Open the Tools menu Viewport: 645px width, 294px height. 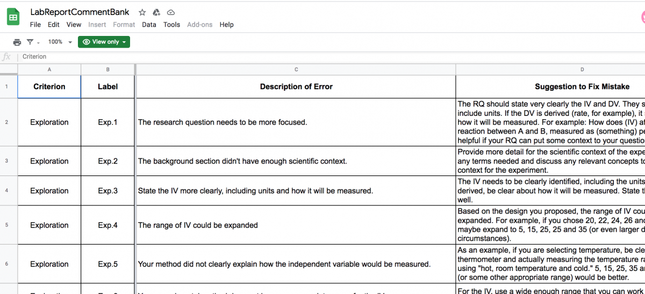click(x=171, y=25)
